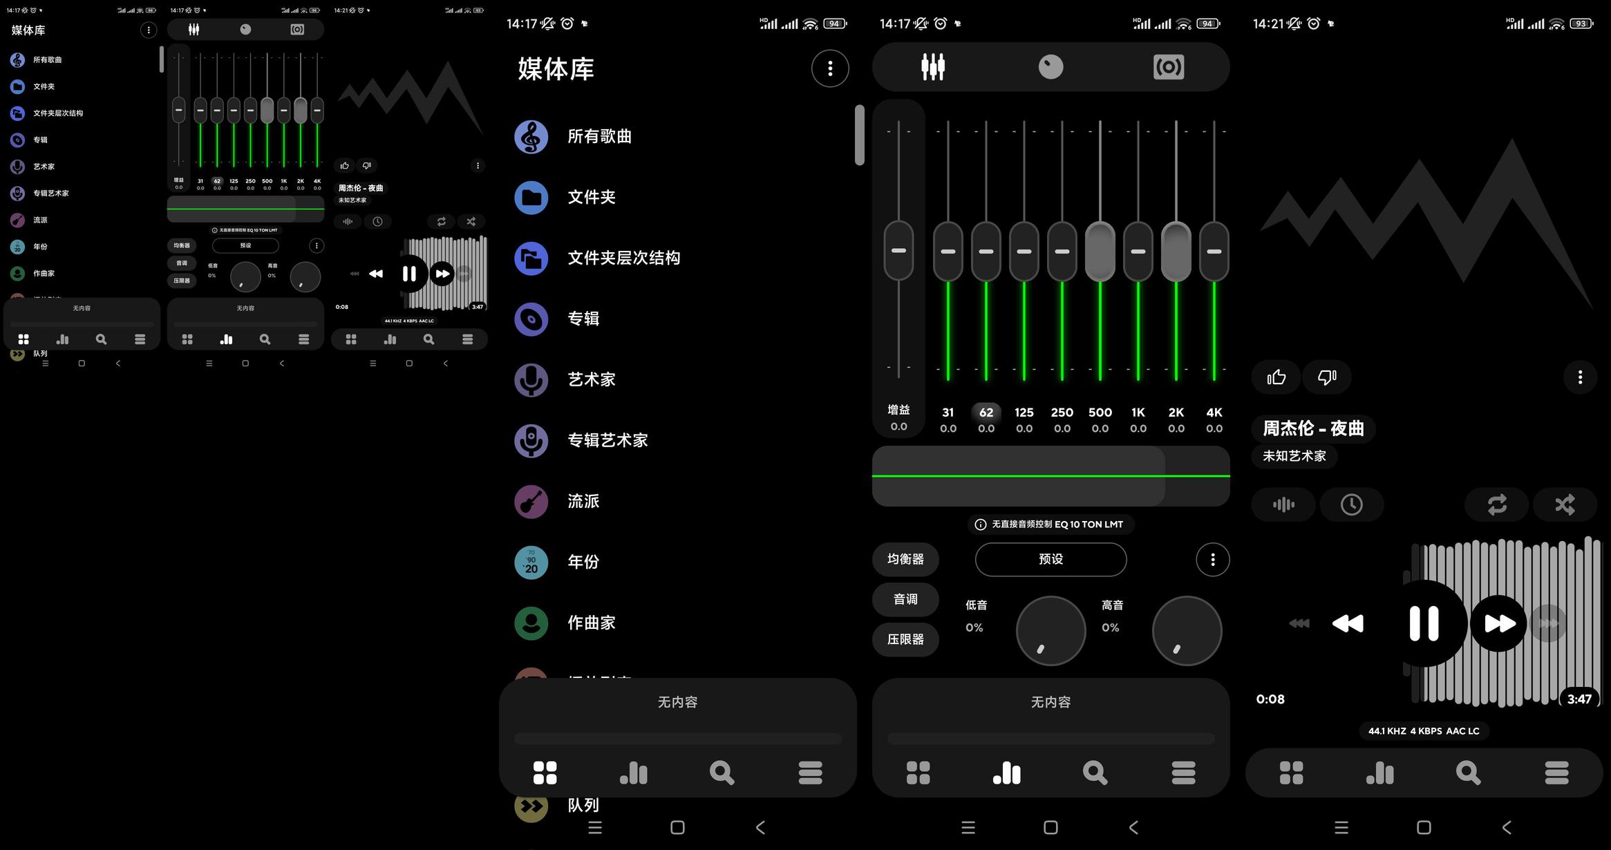Click the large 增益 preamp slider handle
The image size is (1611, 850).
(898, 251)
